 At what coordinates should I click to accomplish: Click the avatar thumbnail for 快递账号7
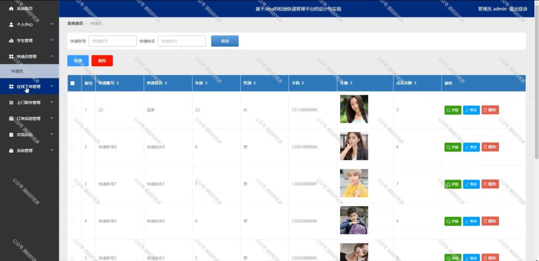tap(354, 183)
